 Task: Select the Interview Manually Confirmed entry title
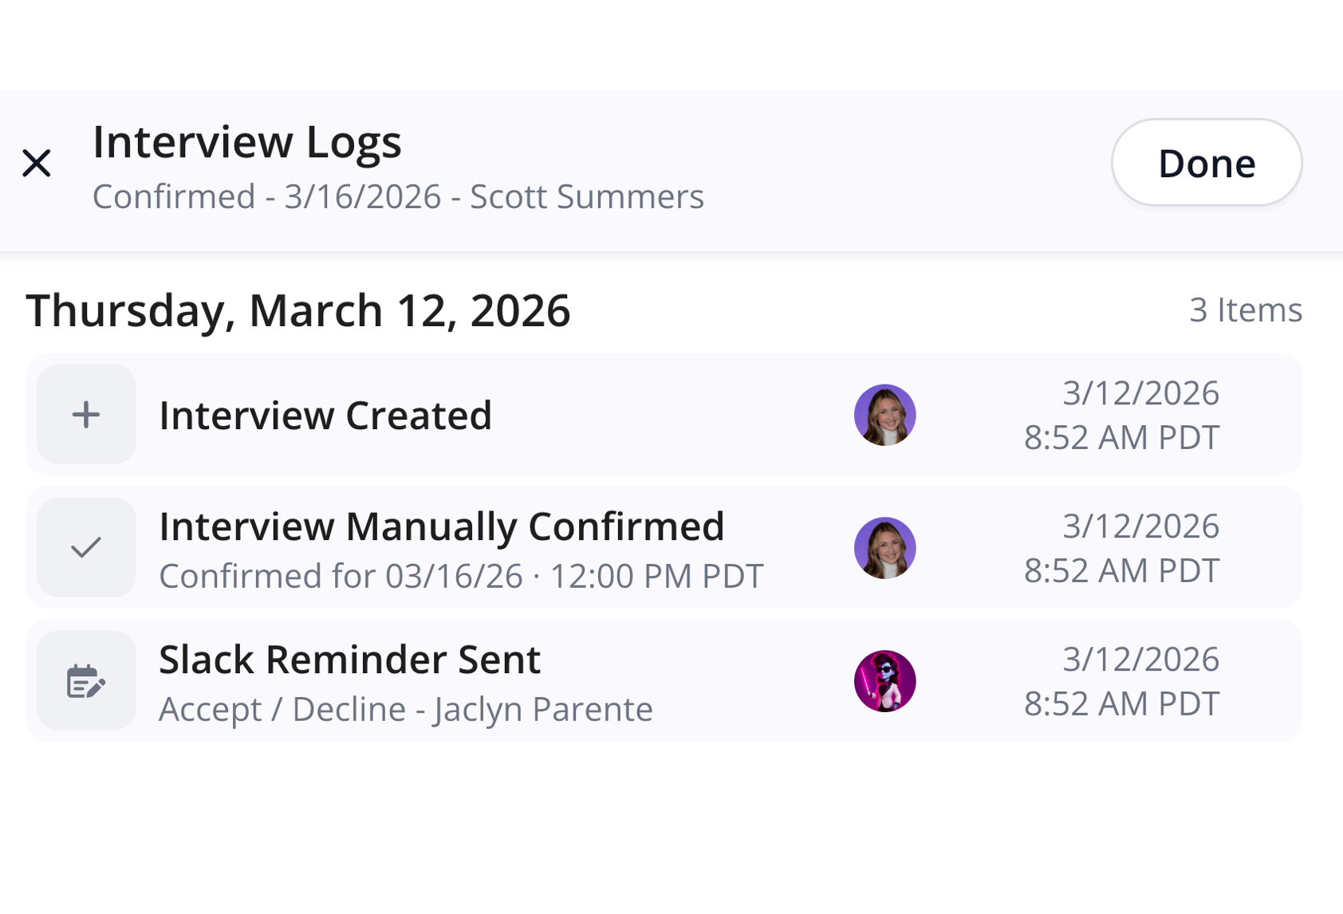pos(441,526)
